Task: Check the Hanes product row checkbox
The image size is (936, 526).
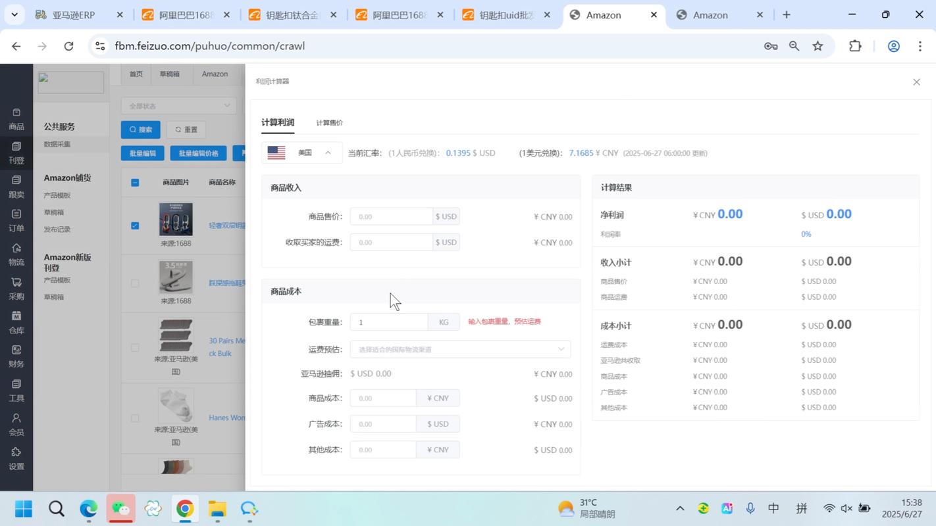Action: (135, 418)
